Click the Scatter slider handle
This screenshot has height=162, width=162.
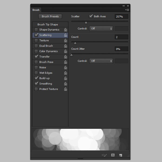tap(86, 23)
